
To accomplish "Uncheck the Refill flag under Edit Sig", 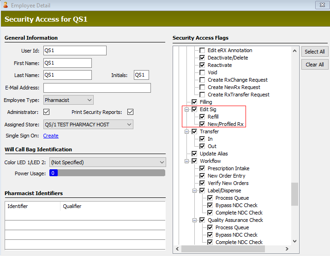I will [x=202, y=117].
